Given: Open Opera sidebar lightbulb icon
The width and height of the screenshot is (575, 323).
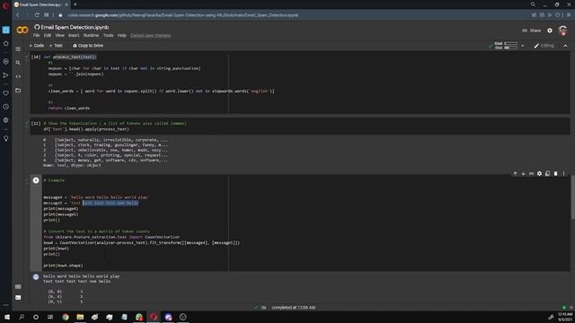Looking at the screenshot, I should pos(6,138).
